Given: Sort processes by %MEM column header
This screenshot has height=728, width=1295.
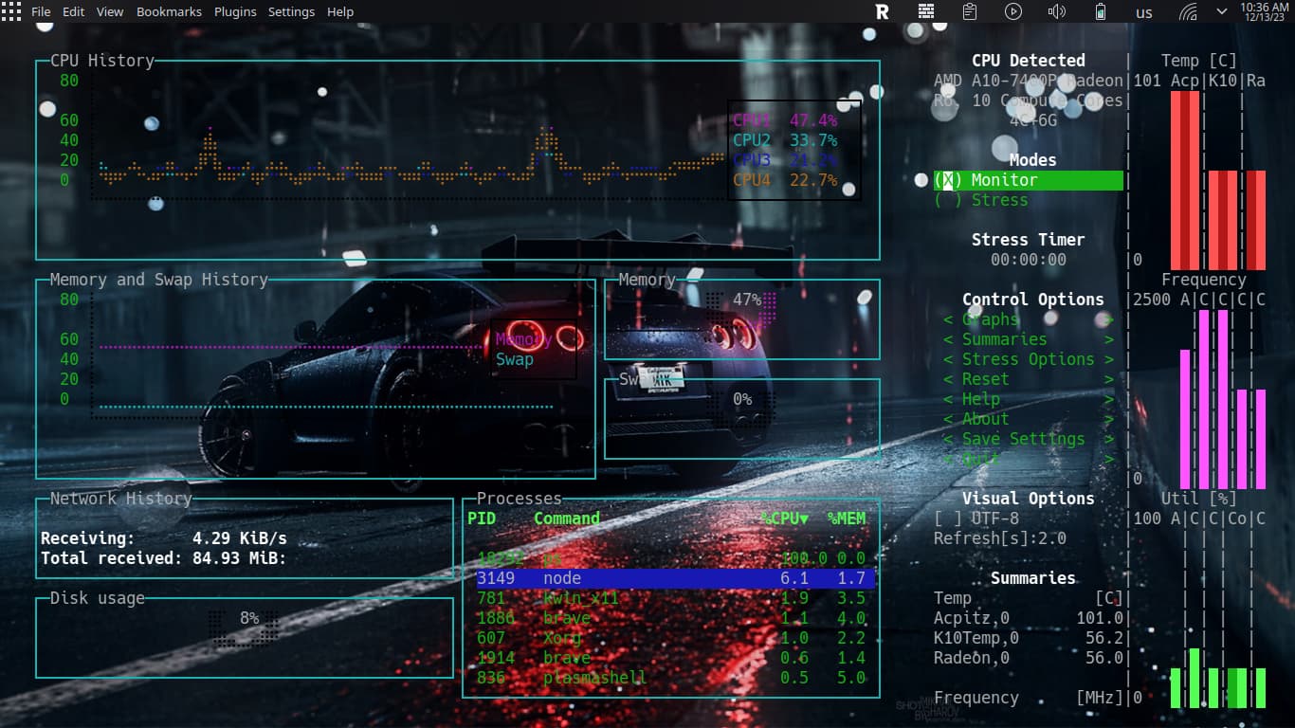Looking at the screenshot, I should pyautogui.click(x=847, y=519).
